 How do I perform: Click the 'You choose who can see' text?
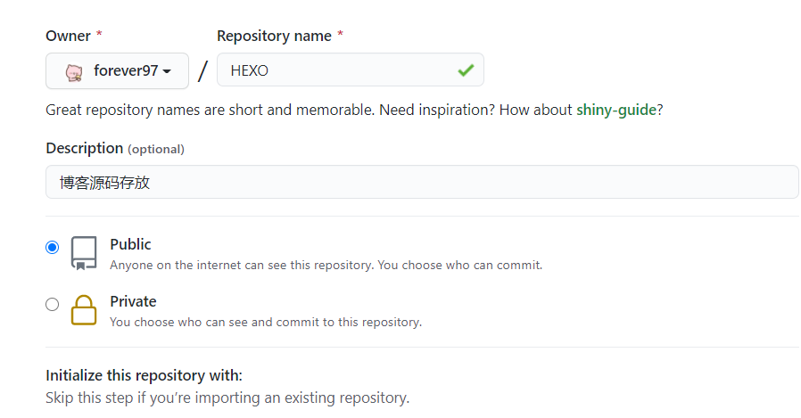pos(266,323)
